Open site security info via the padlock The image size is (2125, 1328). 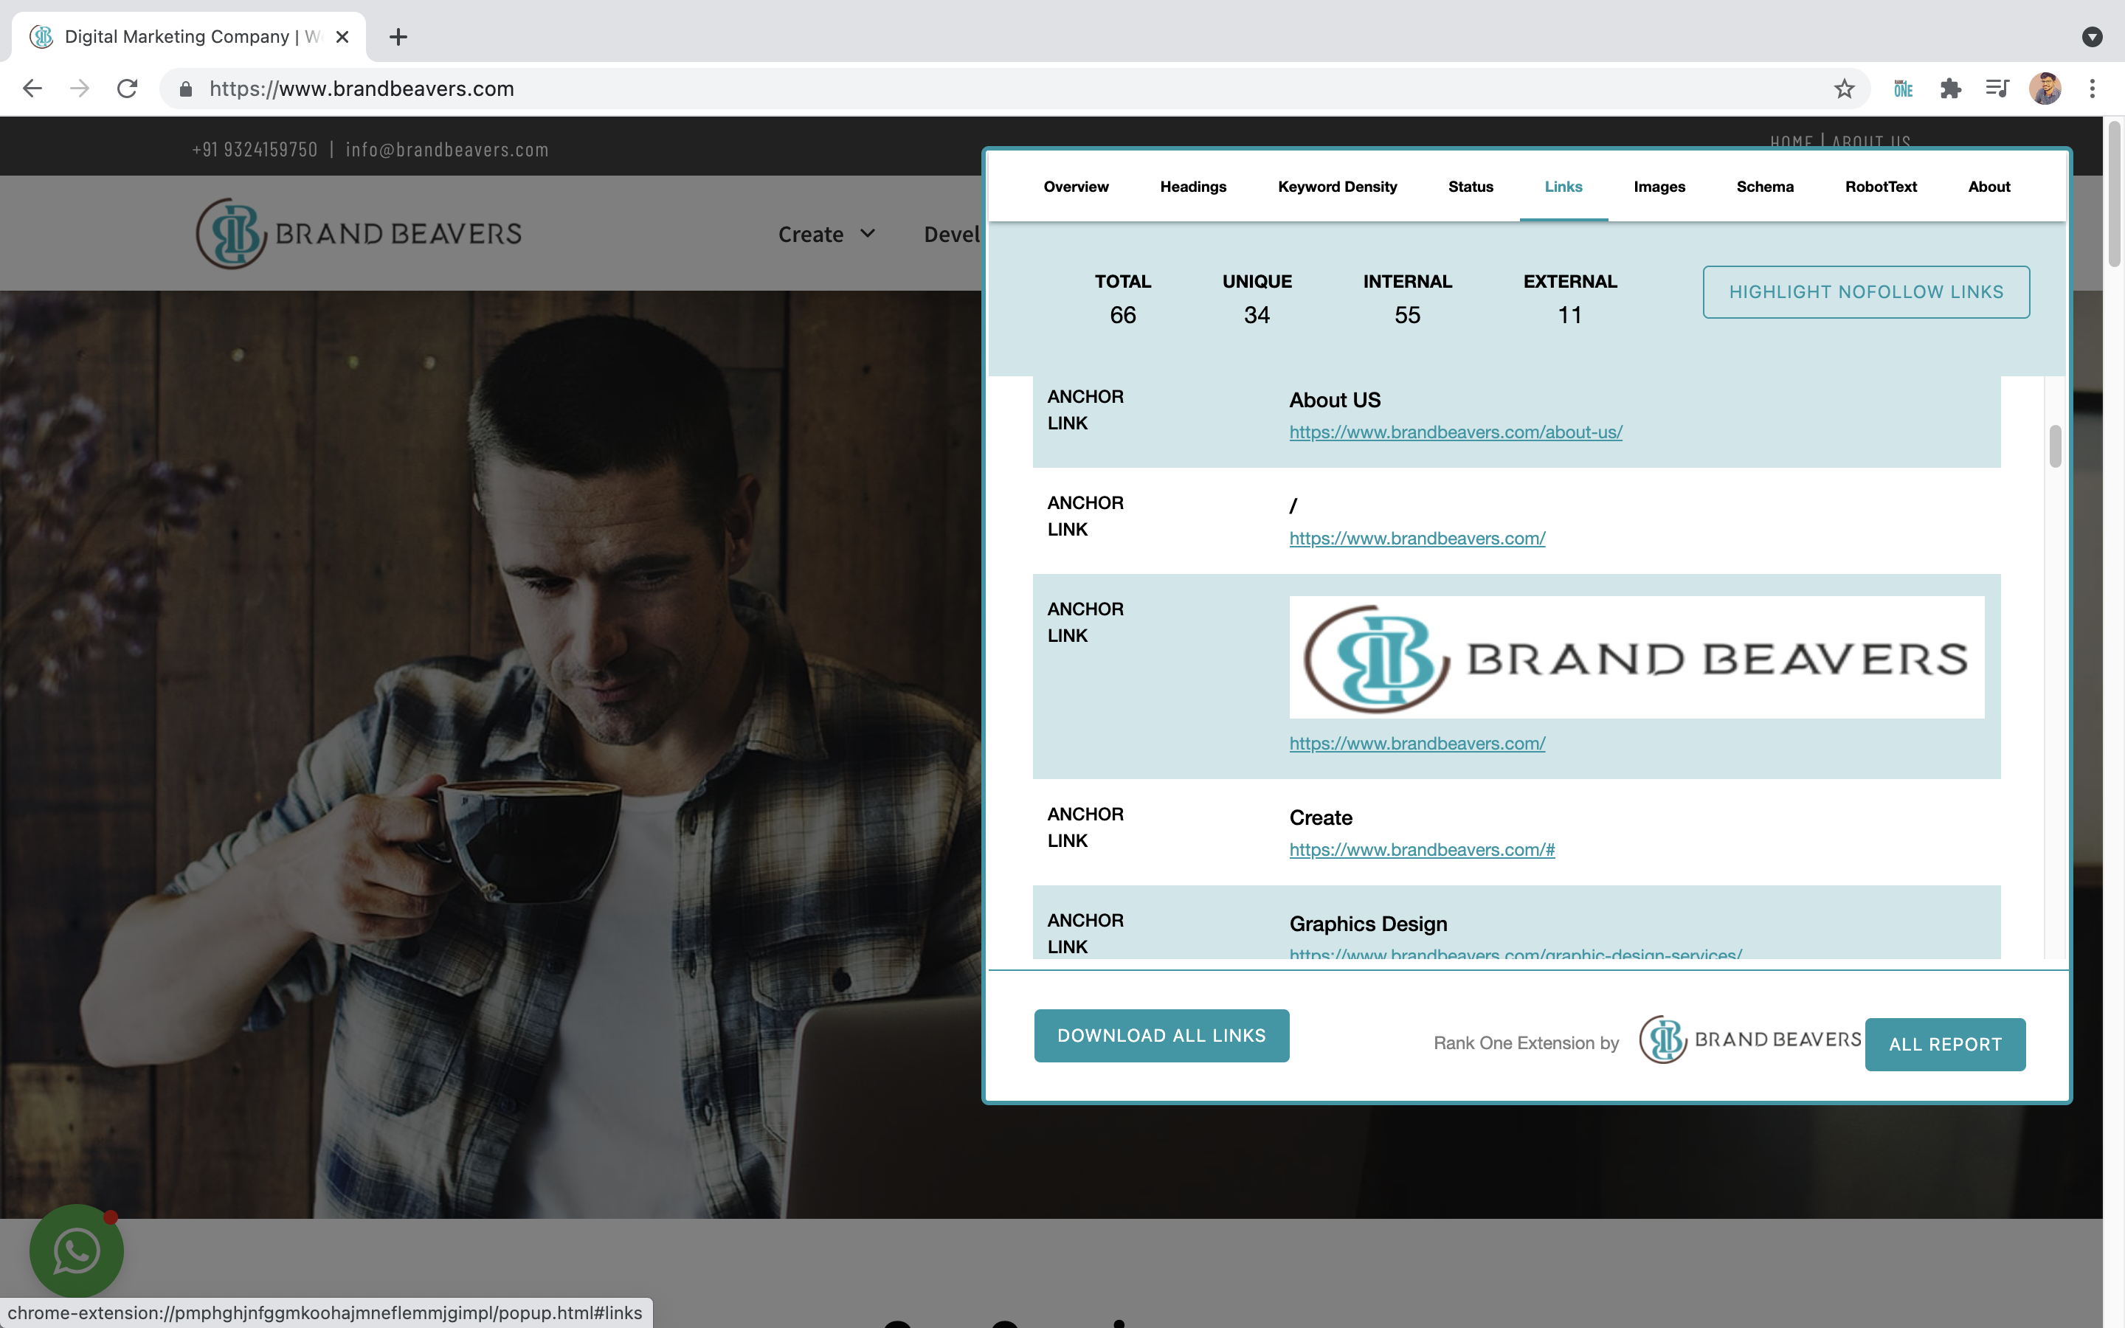click(185, 88)
